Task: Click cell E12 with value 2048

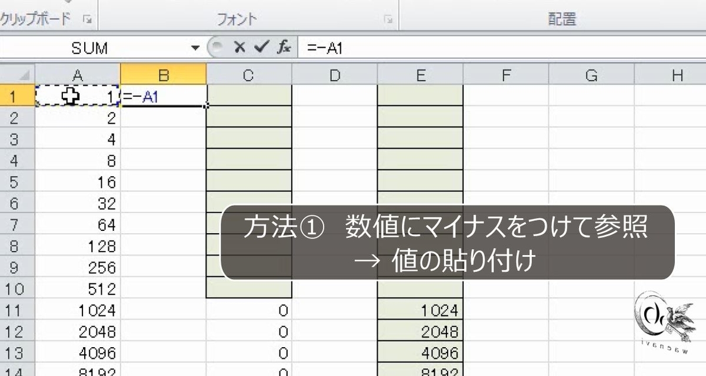Action: click(x=420, y=330)
